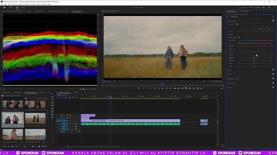Expand the Creative section
The height and width of the screenshot is (155, 277).
[229, 70]
